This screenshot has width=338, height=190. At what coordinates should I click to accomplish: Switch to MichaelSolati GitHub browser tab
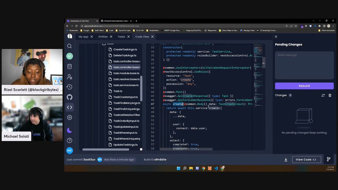(115, 21)
